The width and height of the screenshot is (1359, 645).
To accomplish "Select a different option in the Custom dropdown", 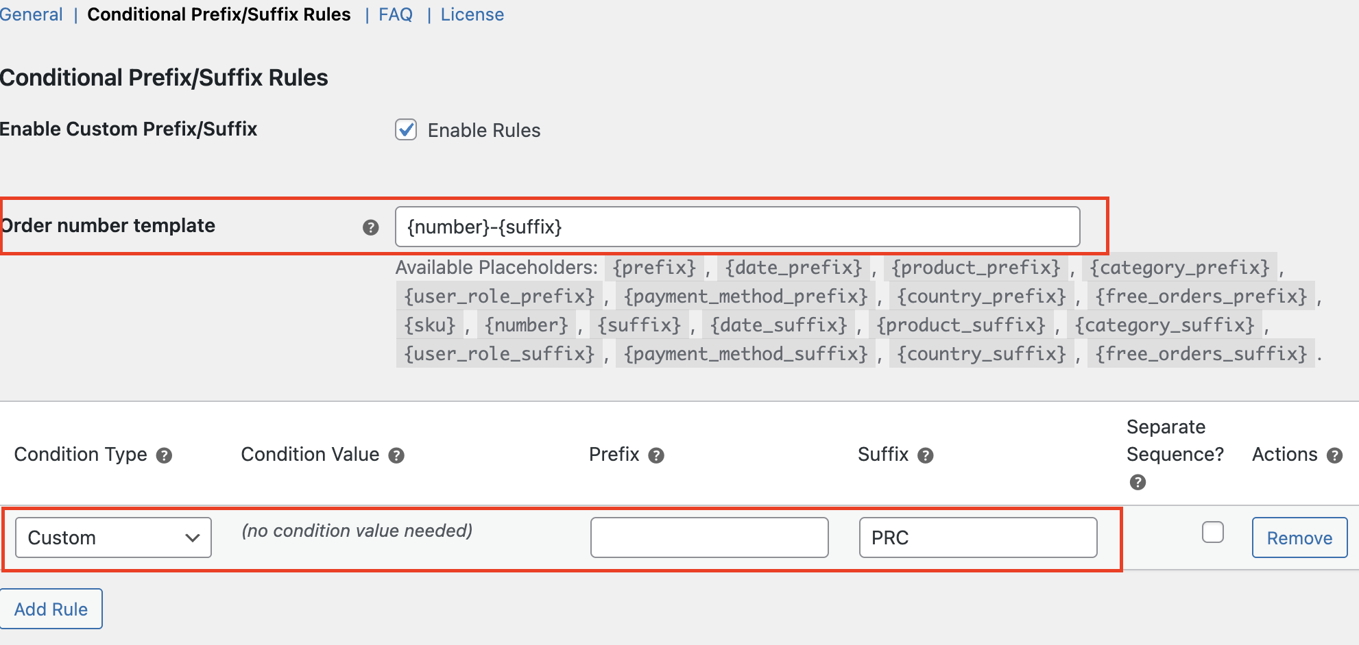I will pyautogui.click(x=112, y=537).
